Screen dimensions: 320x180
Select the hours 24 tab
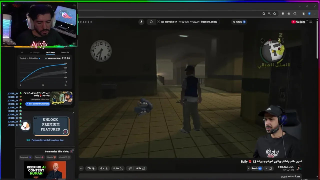(x=65, y=52)
